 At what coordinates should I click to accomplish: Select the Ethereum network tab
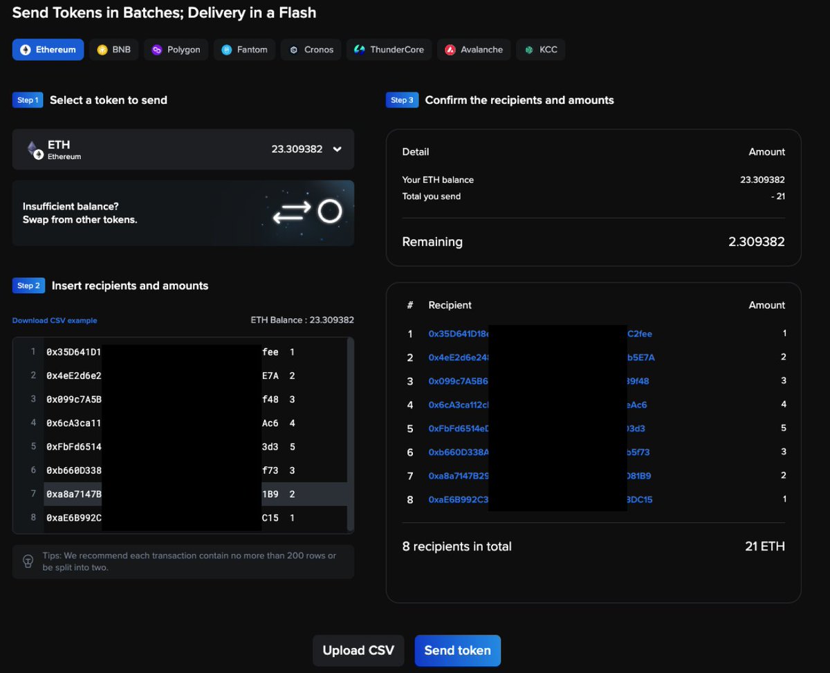click(48, 50)
